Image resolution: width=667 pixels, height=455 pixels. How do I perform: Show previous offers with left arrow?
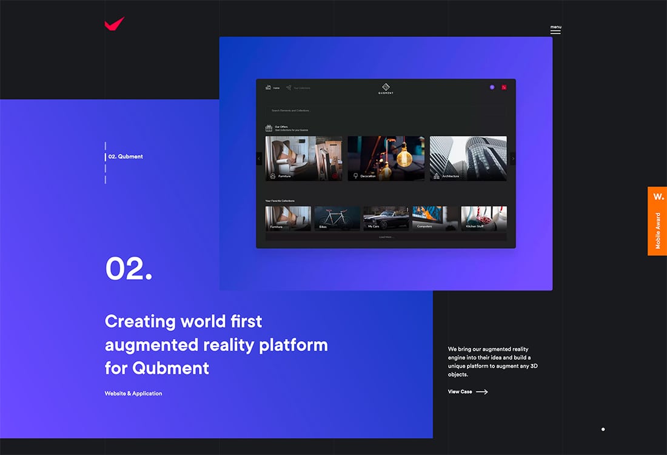tap(259, 158)
